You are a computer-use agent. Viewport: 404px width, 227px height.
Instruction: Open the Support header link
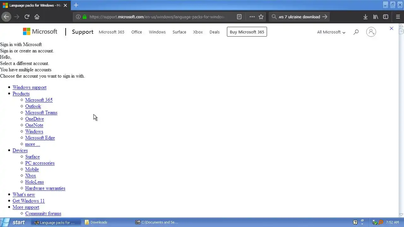(83, 32)
